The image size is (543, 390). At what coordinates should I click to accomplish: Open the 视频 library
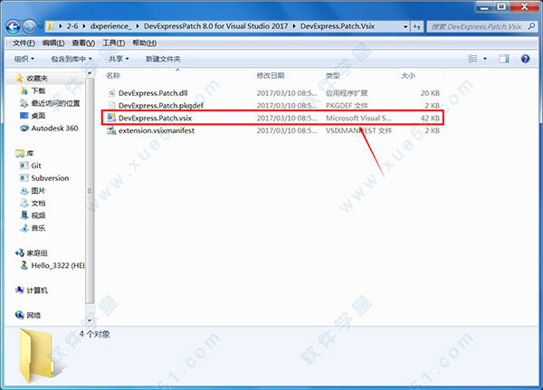point(38,215)
